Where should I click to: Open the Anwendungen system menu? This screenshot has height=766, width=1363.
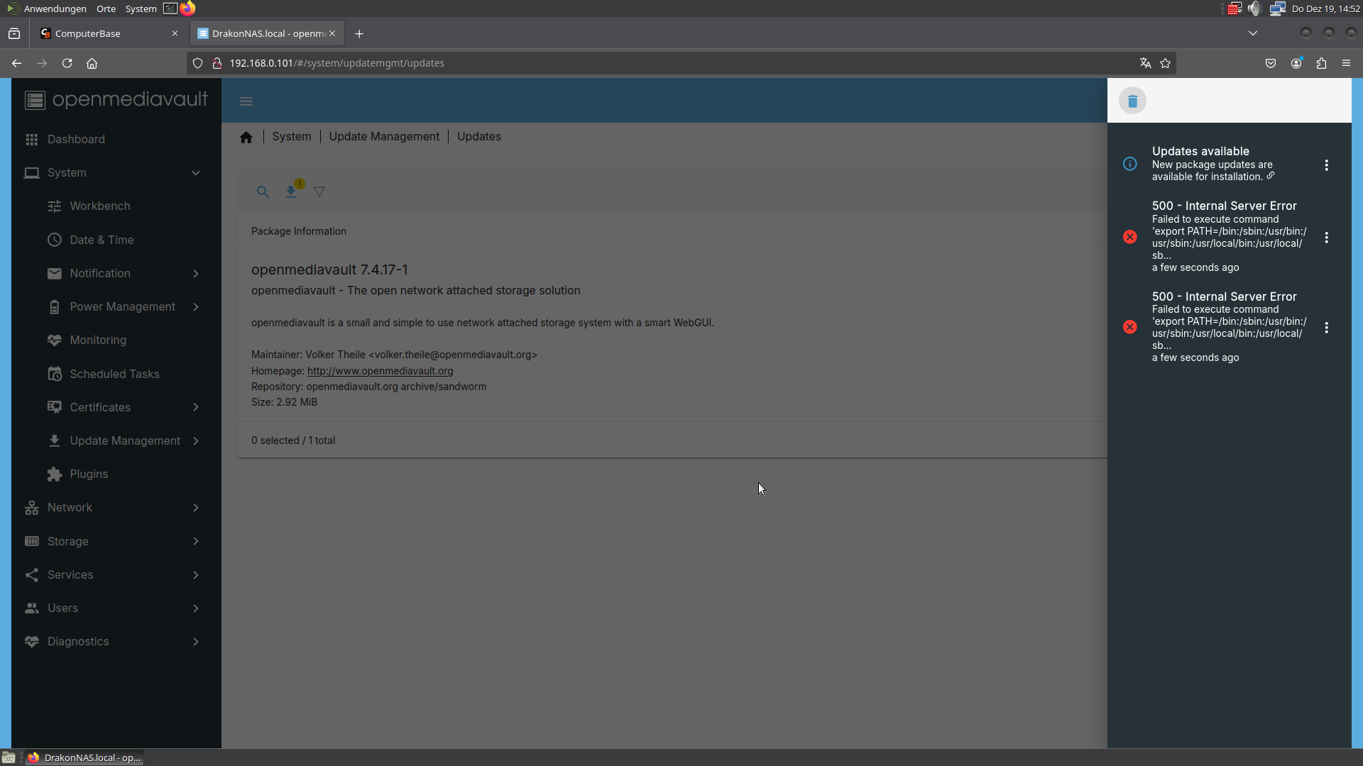click(x=55, y=9)
